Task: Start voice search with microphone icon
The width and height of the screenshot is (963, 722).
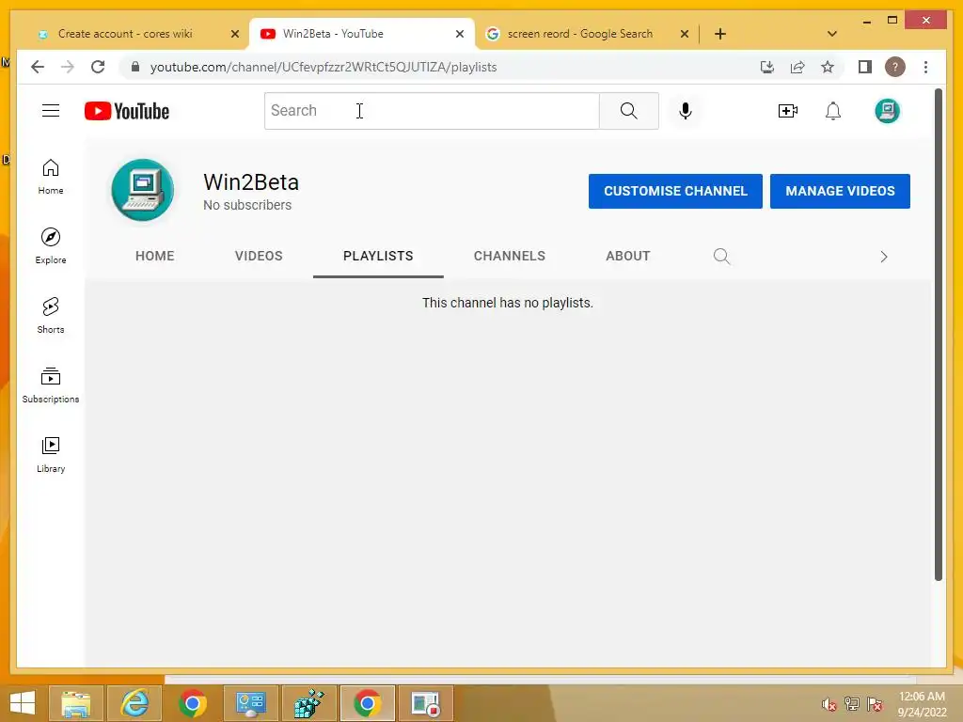Action: click(x=686, y=111)
